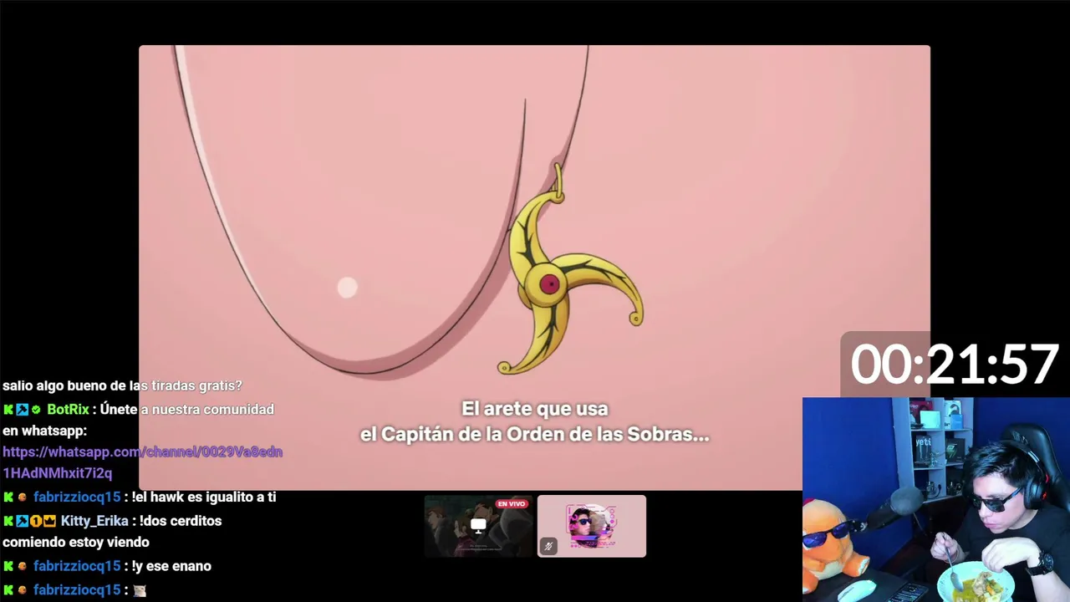Click the EN VIVO live badge

click(512, 504)
